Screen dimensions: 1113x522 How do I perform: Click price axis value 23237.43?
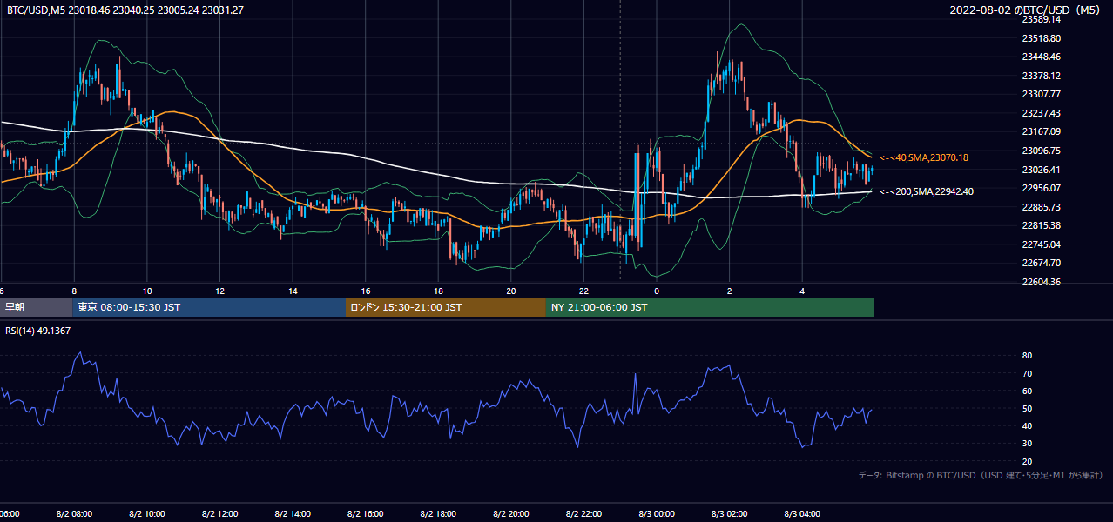[1041, 113]
